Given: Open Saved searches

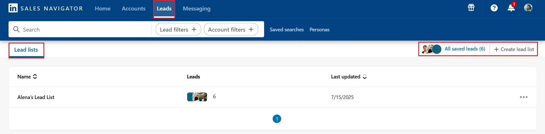Looking at the screenshot, I should point(287,30).
